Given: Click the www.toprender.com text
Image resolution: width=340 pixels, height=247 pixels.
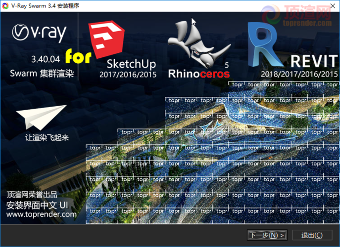Looking at the screenshot, I should 42,214.
